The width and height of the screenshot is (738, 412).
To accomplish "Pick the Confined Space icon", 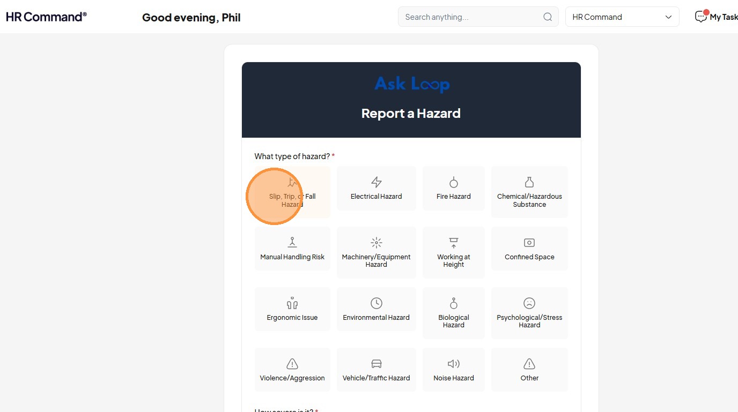I will click(529, 242).
